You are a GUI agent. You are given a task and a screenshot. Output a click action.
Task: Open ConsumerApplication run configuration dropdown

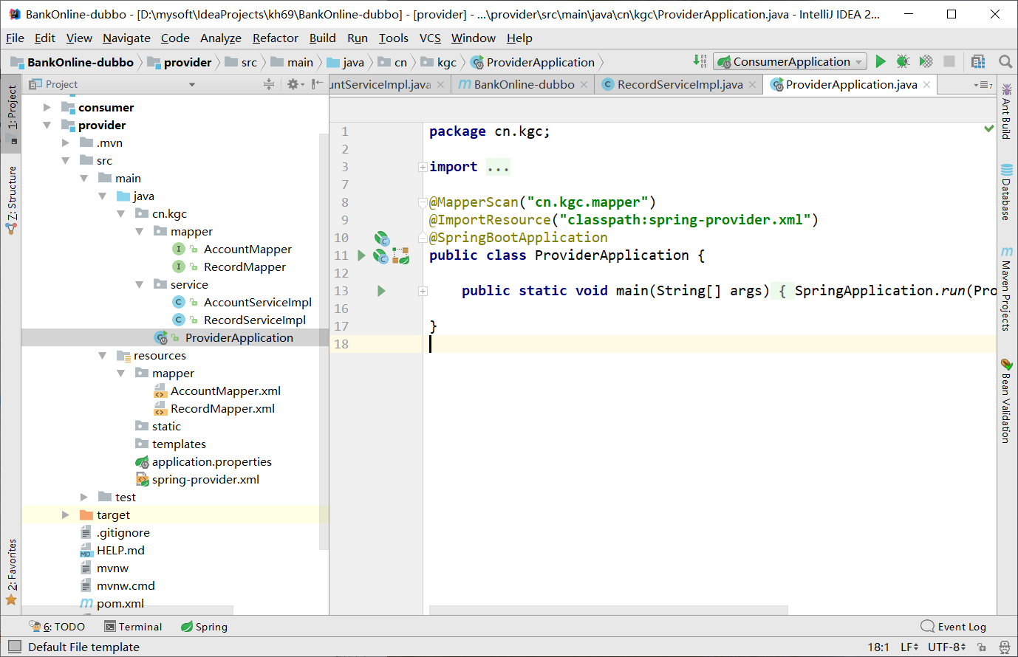point(790,62)
